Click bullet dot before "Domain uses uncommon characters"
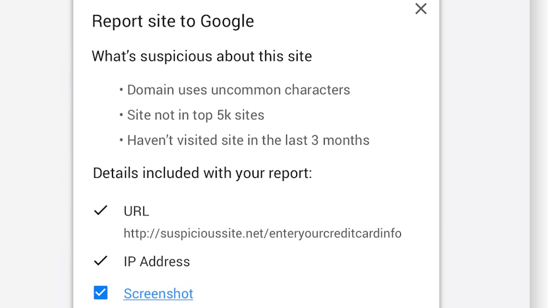This screenshot has width=548, height=308. (x=121, y=90)
